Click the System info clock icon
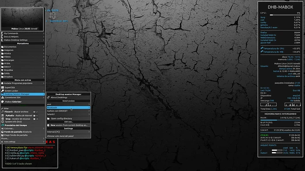Image resolution: width=305 pixels, height=171 pixels. coord(3,122)
